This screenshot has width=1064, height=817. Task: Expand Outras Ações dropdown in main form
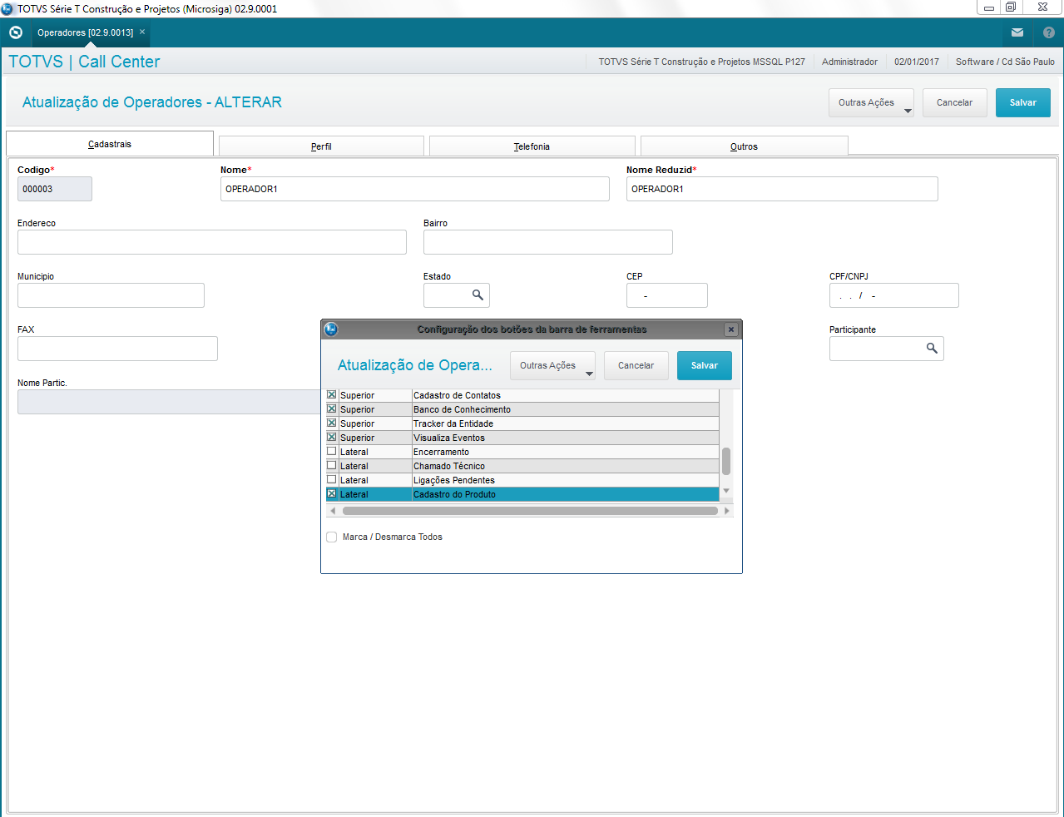pyautogui.click(x=871, y=103)
